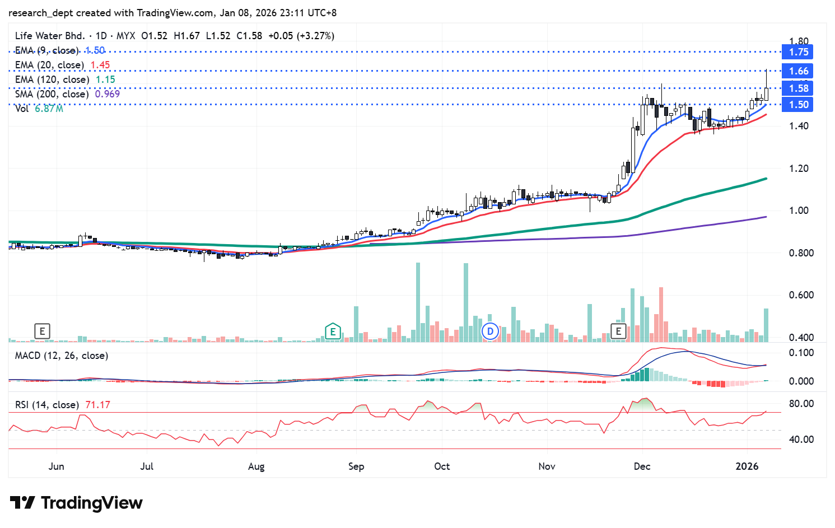Open the green earnings marker before September
The width and height of the screenshot is (835, 528).
pyautogui.click(x=333, y=331)
